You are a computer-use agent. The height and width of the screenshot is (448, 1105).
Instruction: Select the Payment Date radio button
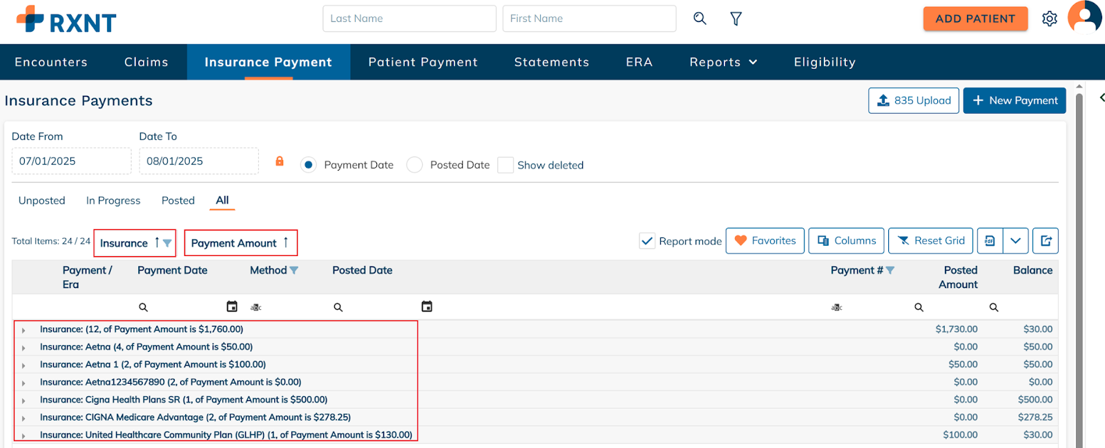[309, 165]
